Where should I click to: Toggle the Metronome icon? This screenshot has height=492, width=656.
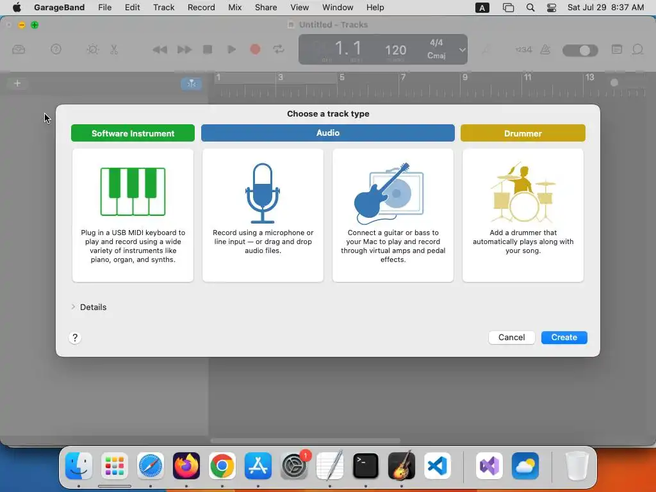(x=545, y=50)
